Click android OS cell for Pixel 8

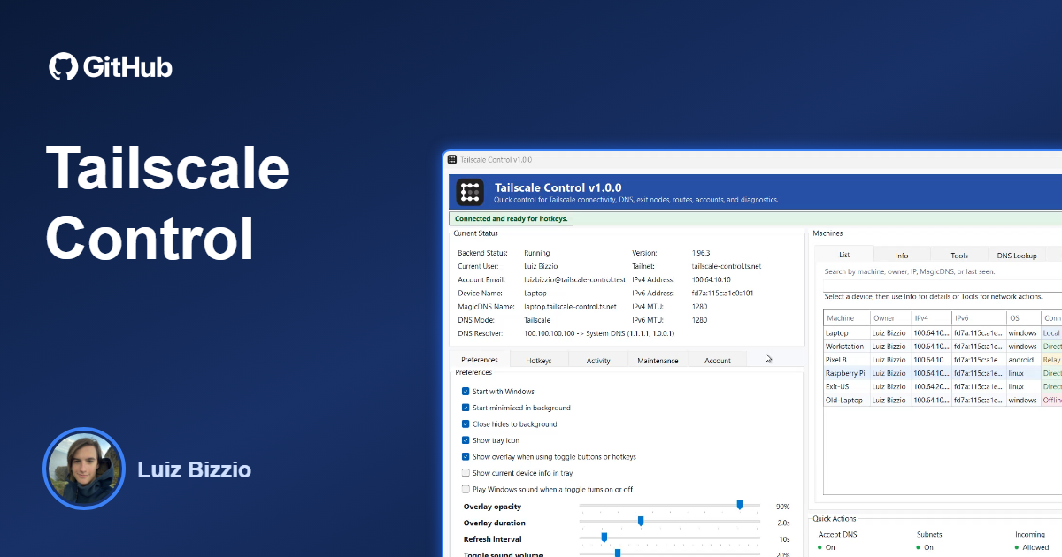point(1022,360)
